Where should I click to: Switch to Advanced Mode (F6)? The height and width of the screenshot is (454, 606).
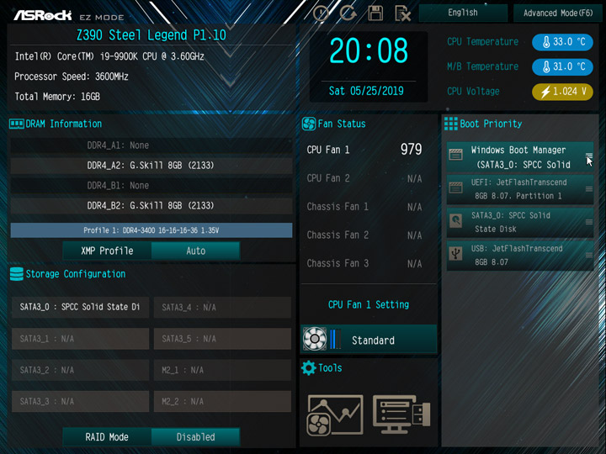pyautogui.click(x=558, y=13)
